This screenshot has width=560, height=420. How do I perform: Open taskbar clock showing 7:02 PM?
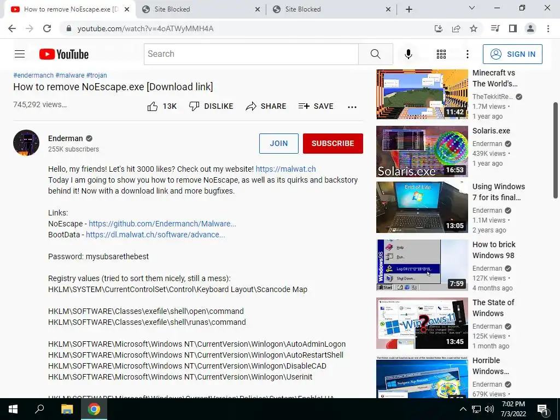[x=513, y=409]
